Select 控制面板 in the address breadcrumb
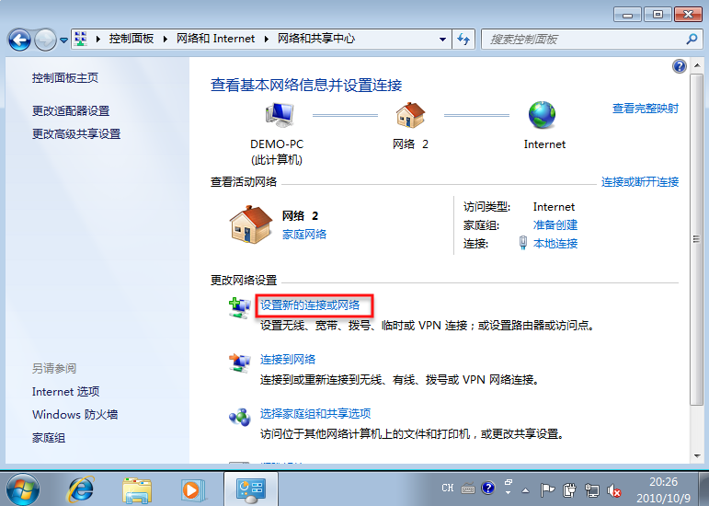This screenshot has height=506, width=709. pyautogui.click(x=131, y=40)
